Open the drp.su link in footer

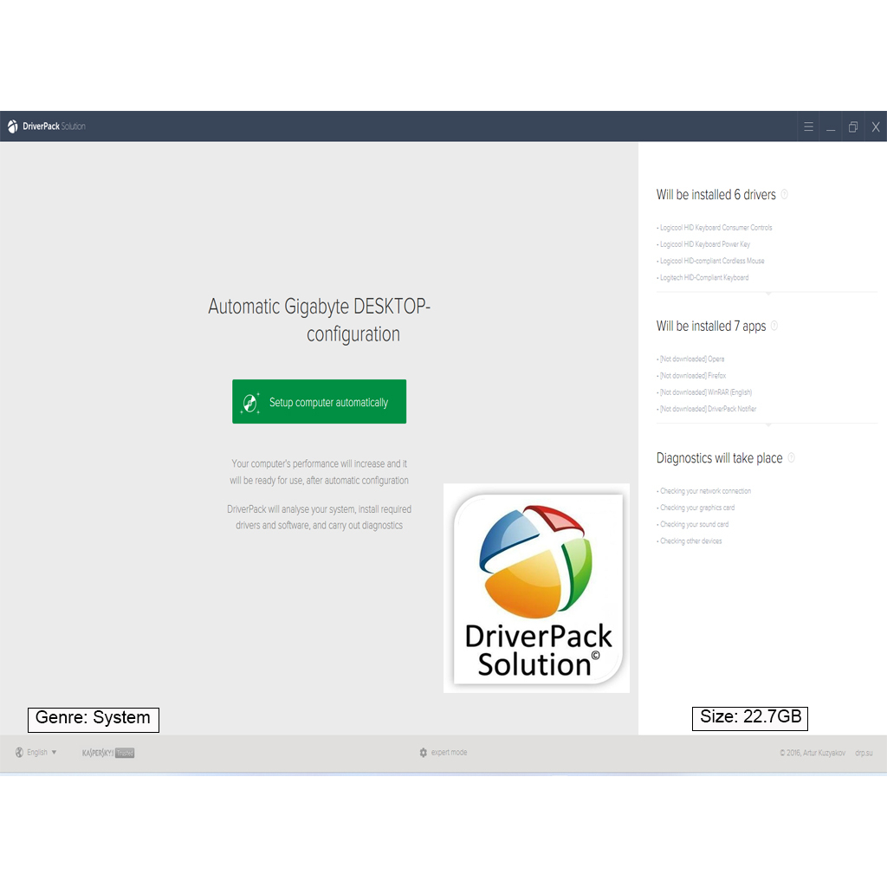pyautogui.click(x=864, y=754)
